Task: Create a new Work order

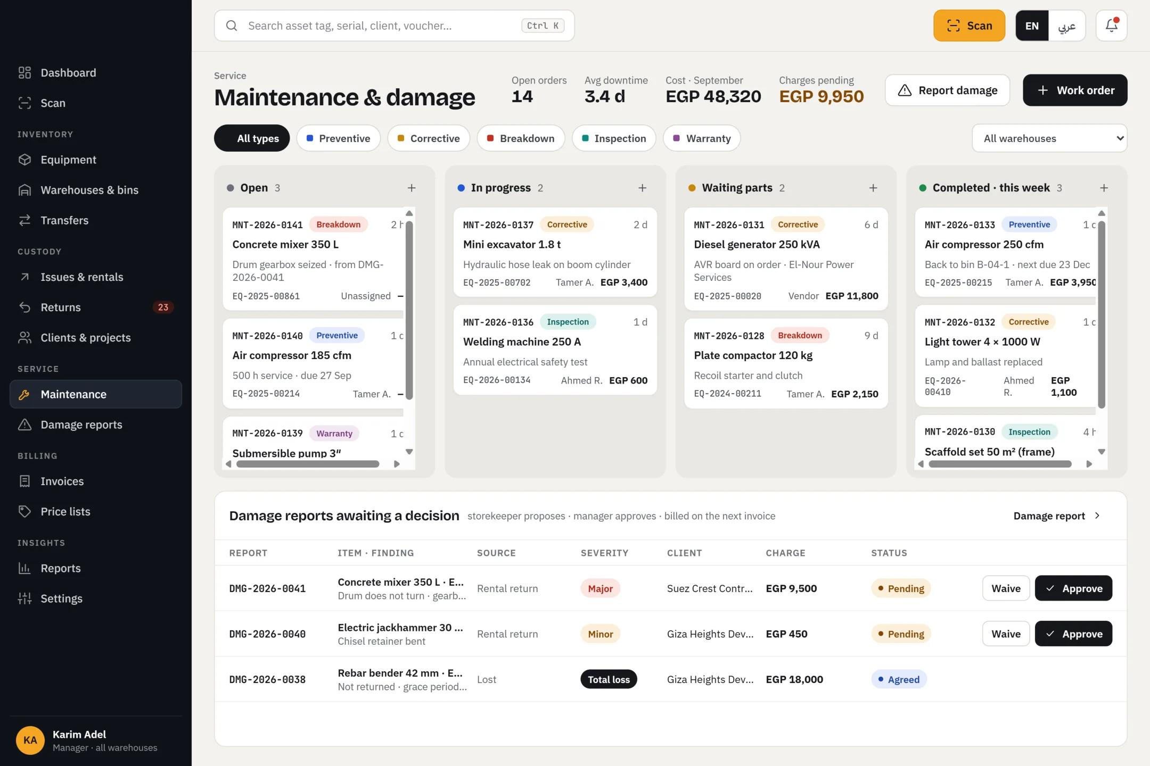Action: pos(1075,90)
